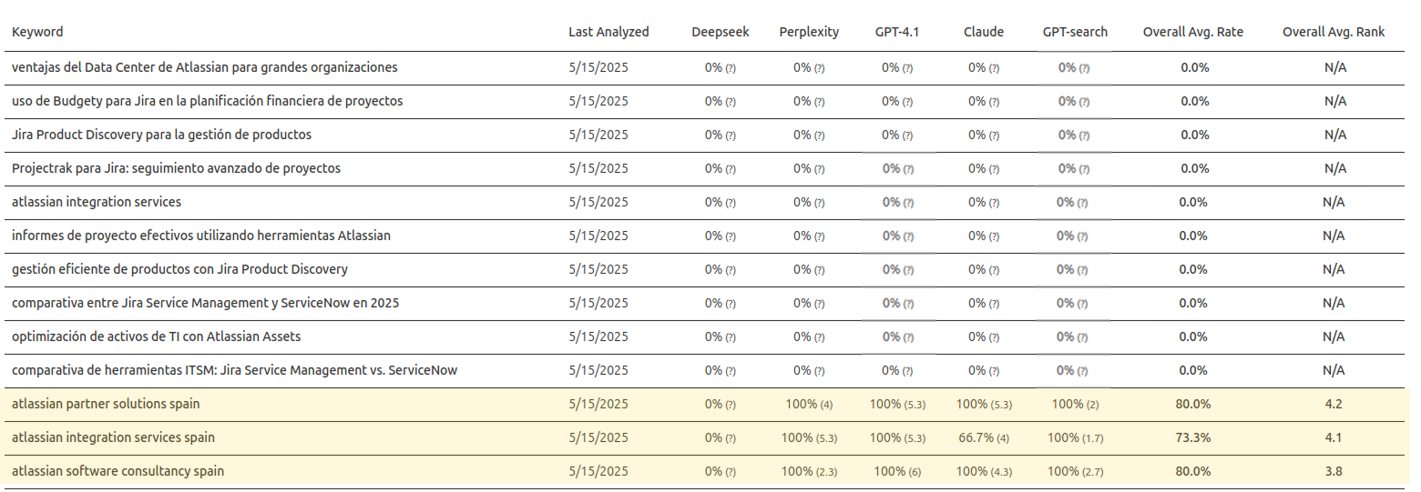Click Perplexity '100% (4)' in partner solutions row

[x=809, y=404]
